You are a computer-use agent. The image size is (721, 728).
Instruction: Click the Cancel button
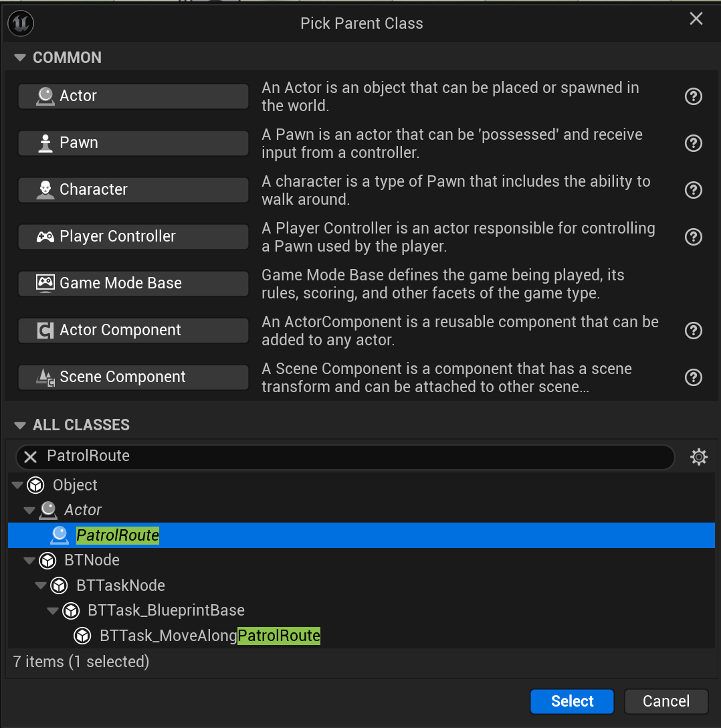click(x=665, y=701)
